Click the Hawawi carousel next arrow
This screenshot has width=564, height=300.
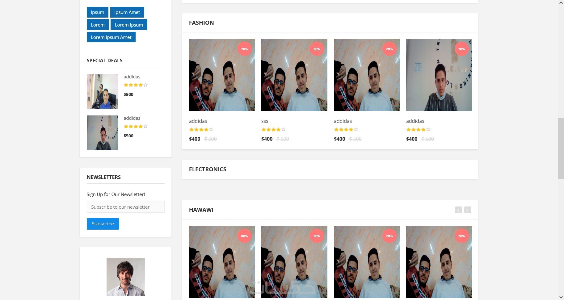click(468, 210)
